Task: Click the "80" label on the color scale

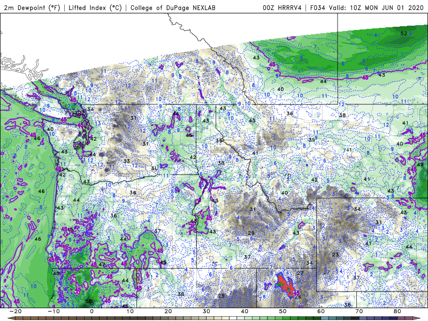Action: (x=398, y=311)
